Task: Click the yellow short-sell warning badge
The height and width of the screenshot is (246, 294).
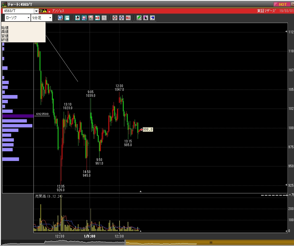Action: (x=43, y=11)
